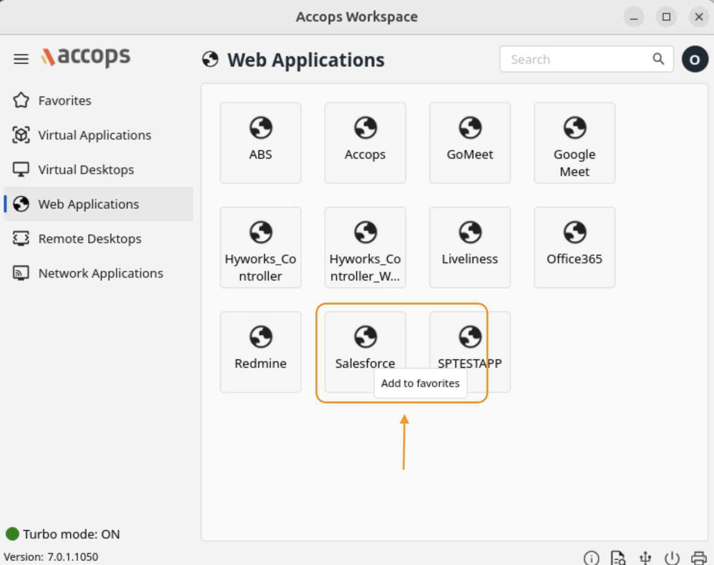Open Network Applications in the sidebar
Viewport: 714px width, 565px height.
click(x=100, y=273)
